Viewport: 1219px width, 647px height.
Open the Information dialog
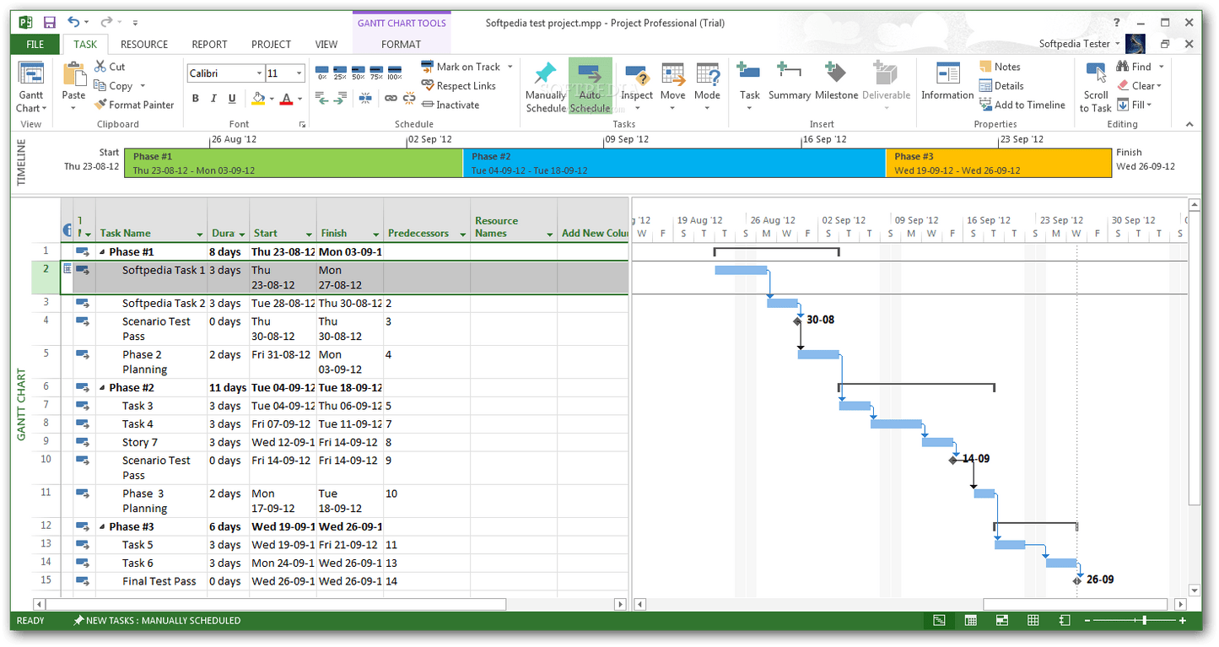tap(947, 84)
